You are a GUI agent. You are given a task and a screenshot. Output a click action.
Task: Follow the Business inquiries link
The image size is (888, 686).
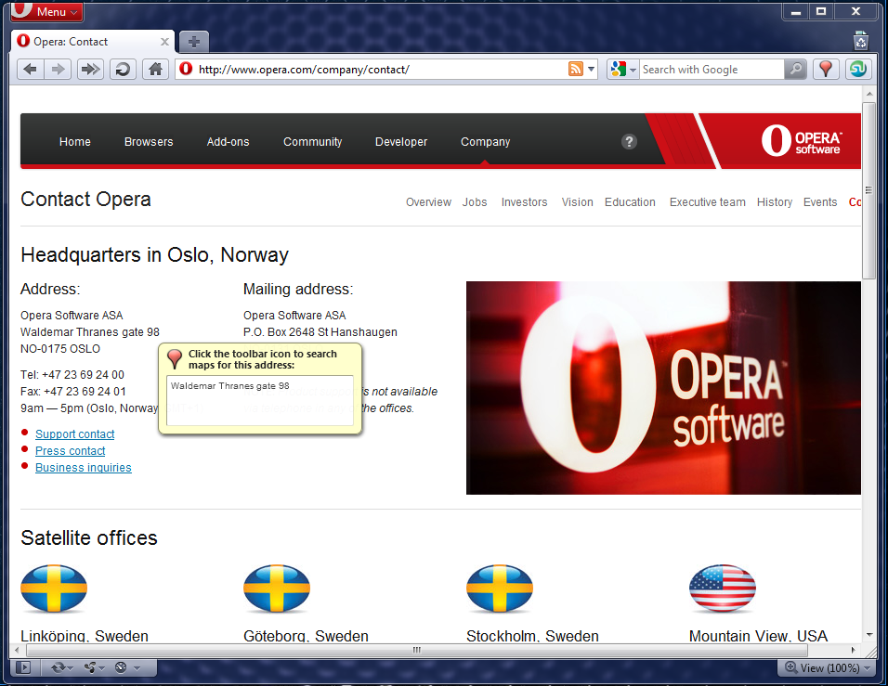84,468
